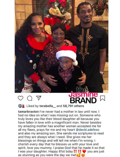This screenshot has height=157, width=120.
Task: Click the heart-eyes emoji at caption end
Action: pyautogui.click(x=83, y=155)
